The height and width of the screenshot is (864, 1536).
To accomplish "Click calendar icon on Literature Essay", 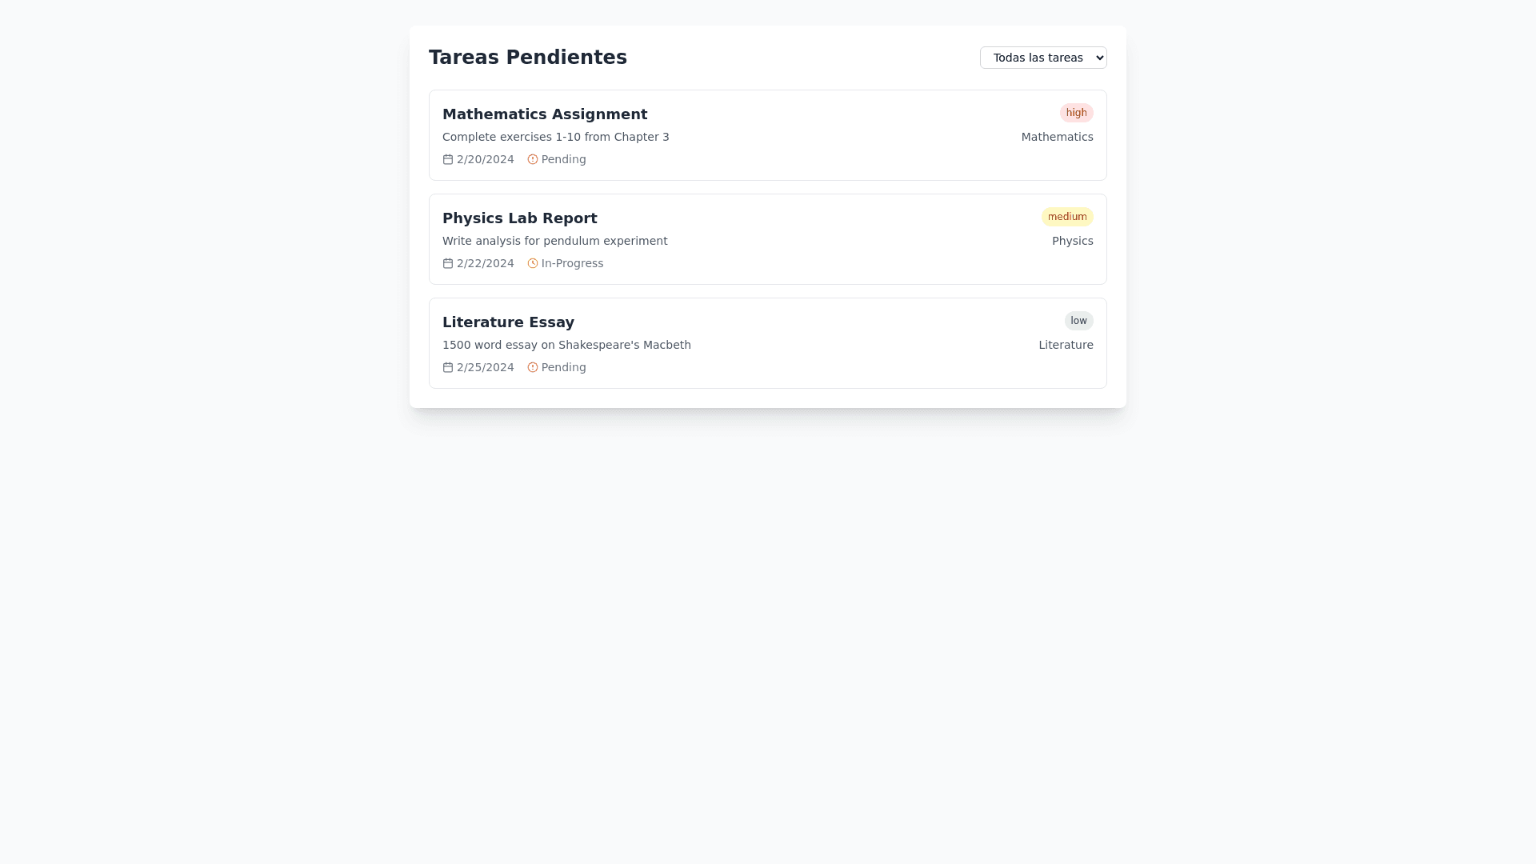I will [x=448, y=367].
